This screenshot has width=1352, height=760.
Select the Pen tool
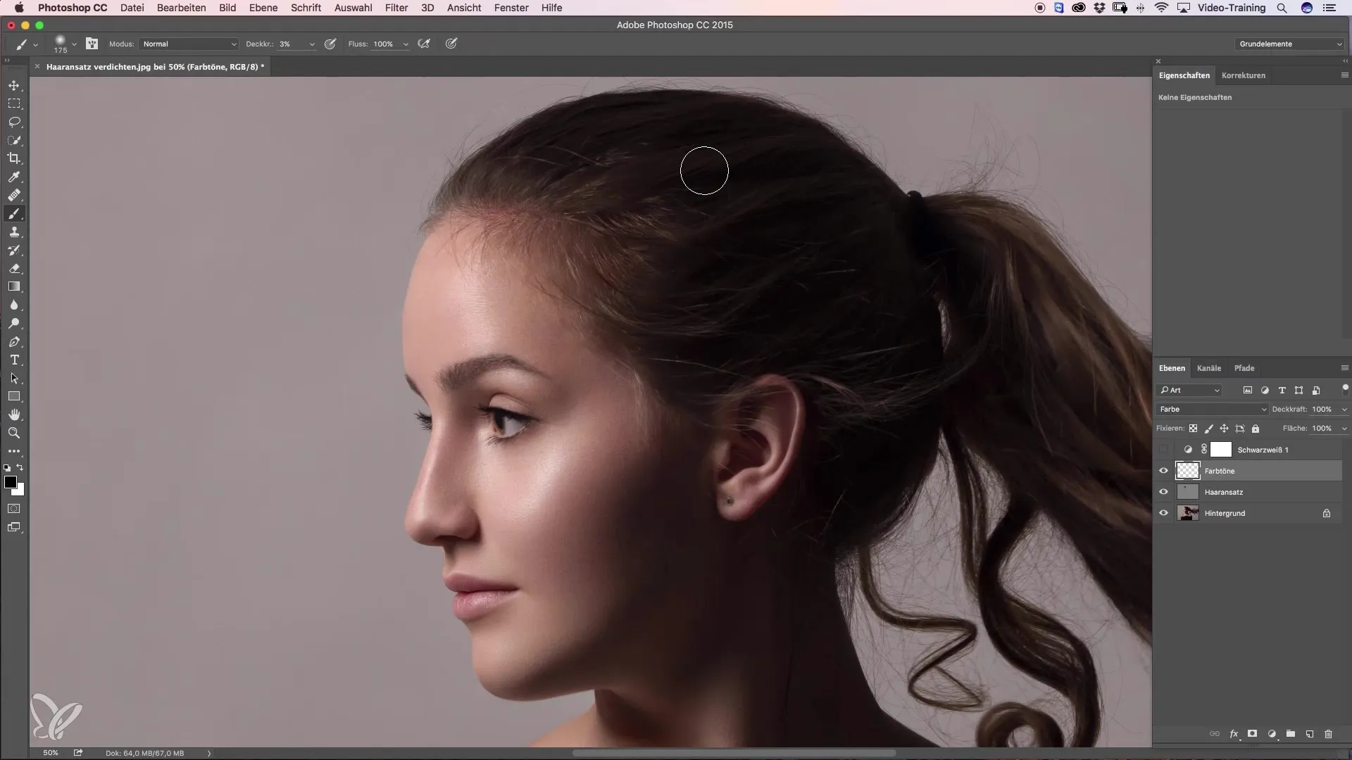[x=14, y=341]
